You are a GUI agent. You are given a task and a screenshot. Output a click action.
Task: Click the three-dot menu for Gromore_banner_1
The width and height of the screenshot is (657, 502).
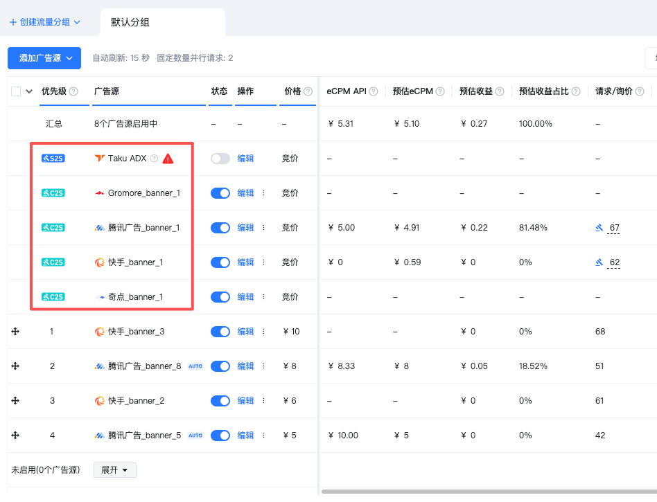pos(263,193)
